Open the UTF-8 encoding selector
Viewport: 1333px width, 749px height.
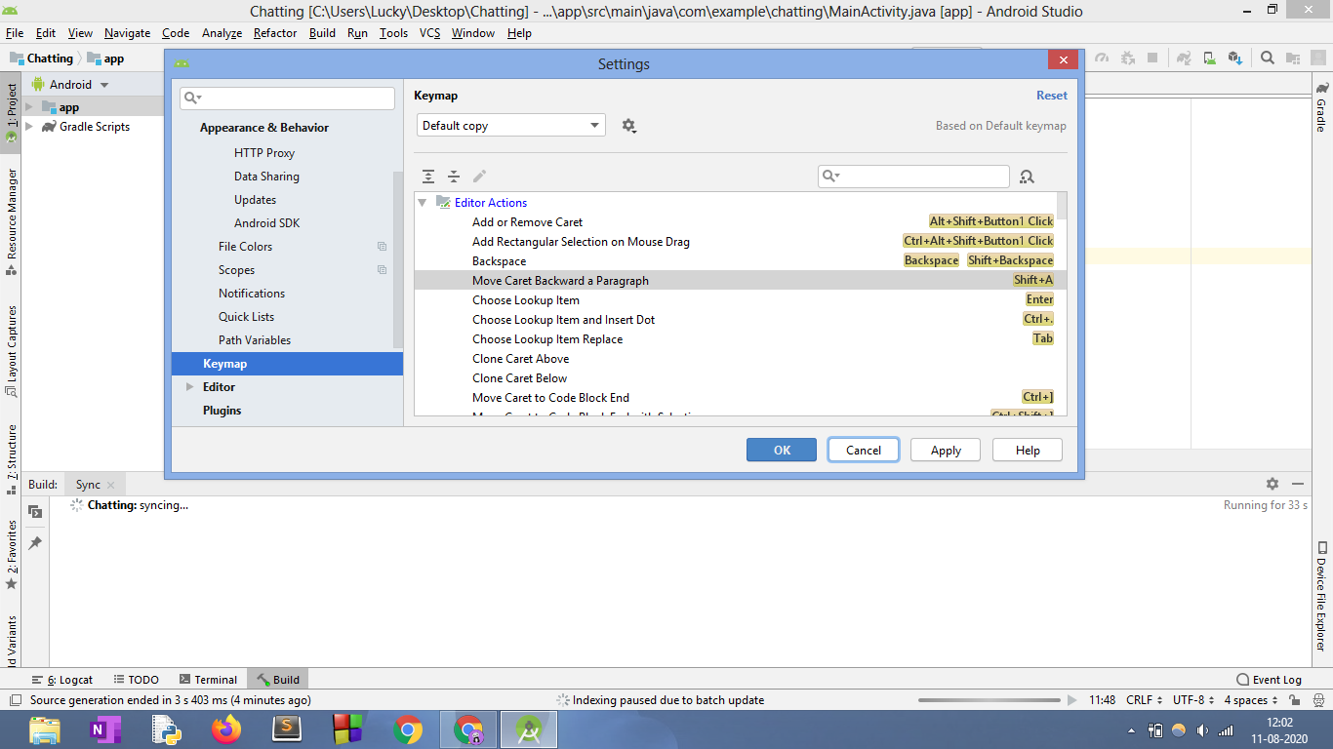tap(1194, 700)
